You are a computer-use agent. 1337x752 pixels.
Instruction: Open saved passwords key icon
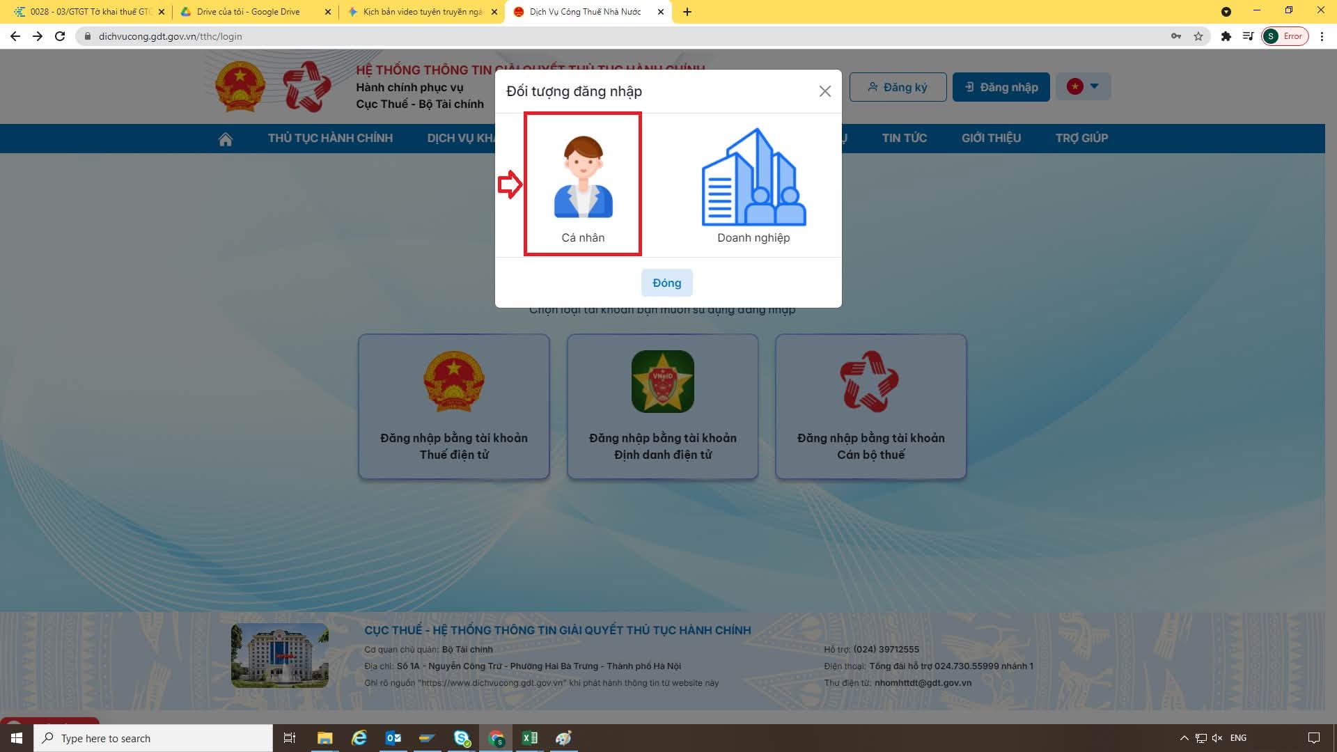(1176, 36)
